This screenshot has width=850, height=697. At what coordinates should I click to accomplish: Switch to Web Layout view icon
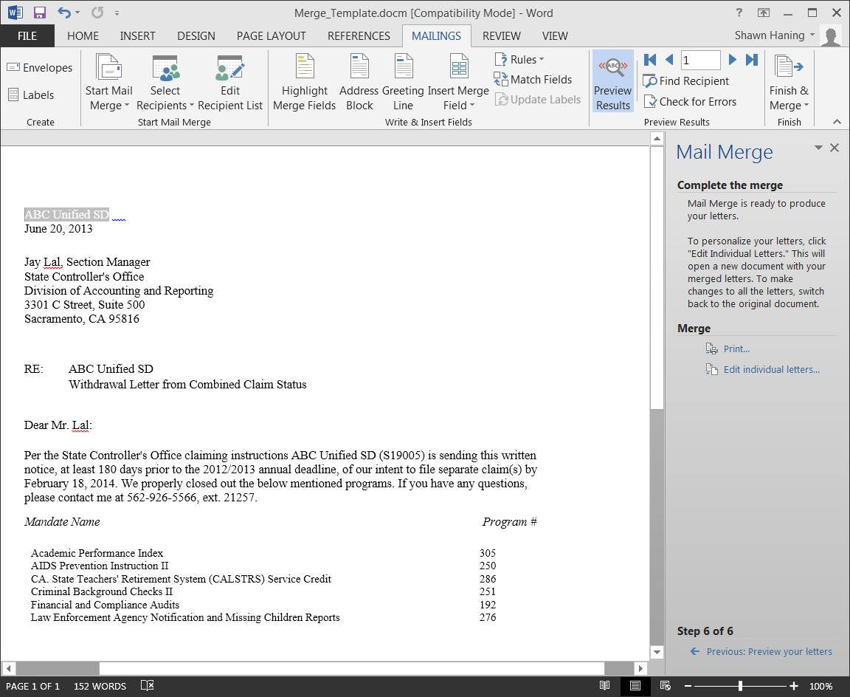(665, 686)
